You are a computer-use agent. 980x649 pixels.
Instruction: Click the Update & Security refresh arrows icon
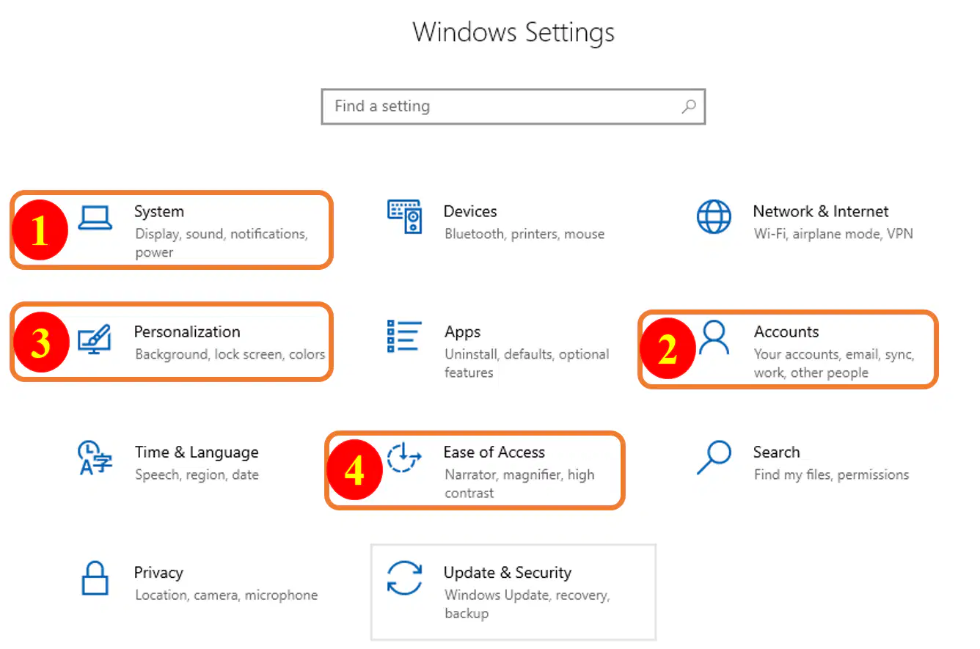pos(405,578)
